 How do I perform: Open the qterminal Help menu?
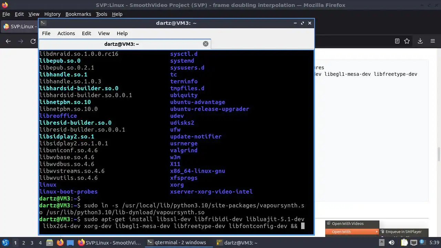click(122, 33)
